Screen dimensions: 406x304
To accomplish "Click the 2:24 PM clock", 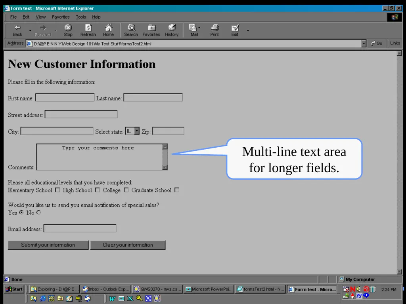I will pyautogui.click(x=389, y=289).
